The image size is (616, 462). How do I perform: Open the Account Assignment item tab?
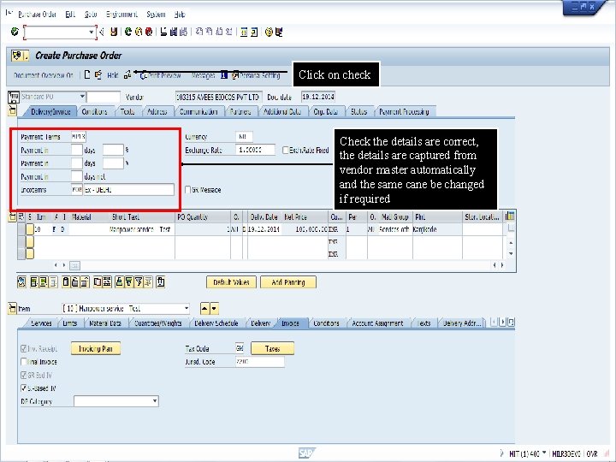coord(377,323)
